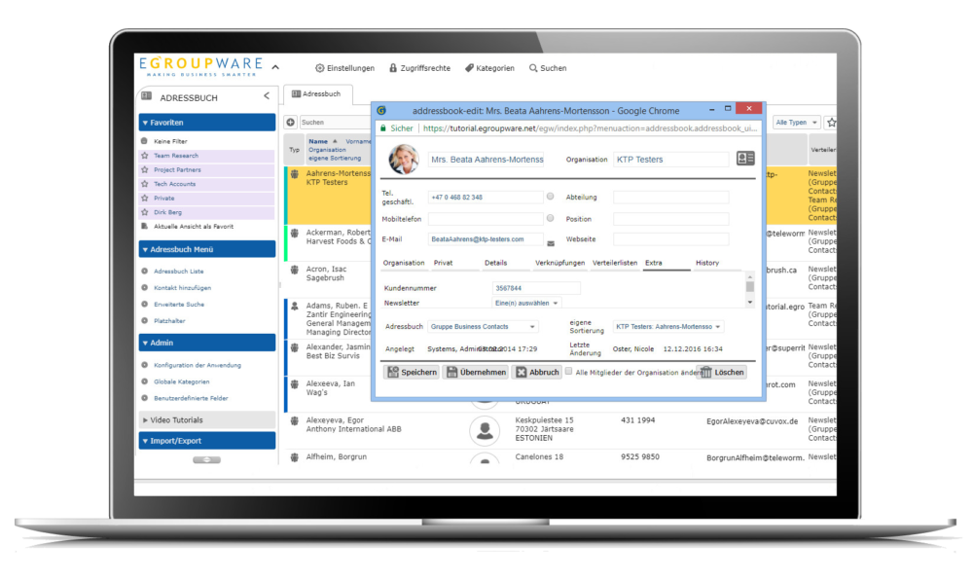Switch to the History tab
Viewport: 973px width, 581px height.
tap(707, 263)
